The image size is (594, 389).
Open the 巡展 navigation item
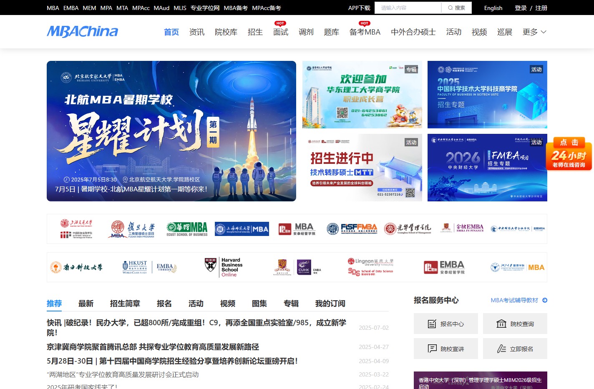(505, 32)
